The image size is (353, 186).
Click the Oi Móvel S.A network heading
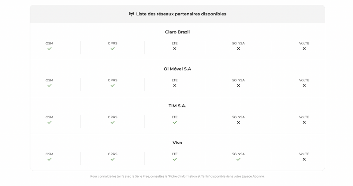[x=177, y=69]
